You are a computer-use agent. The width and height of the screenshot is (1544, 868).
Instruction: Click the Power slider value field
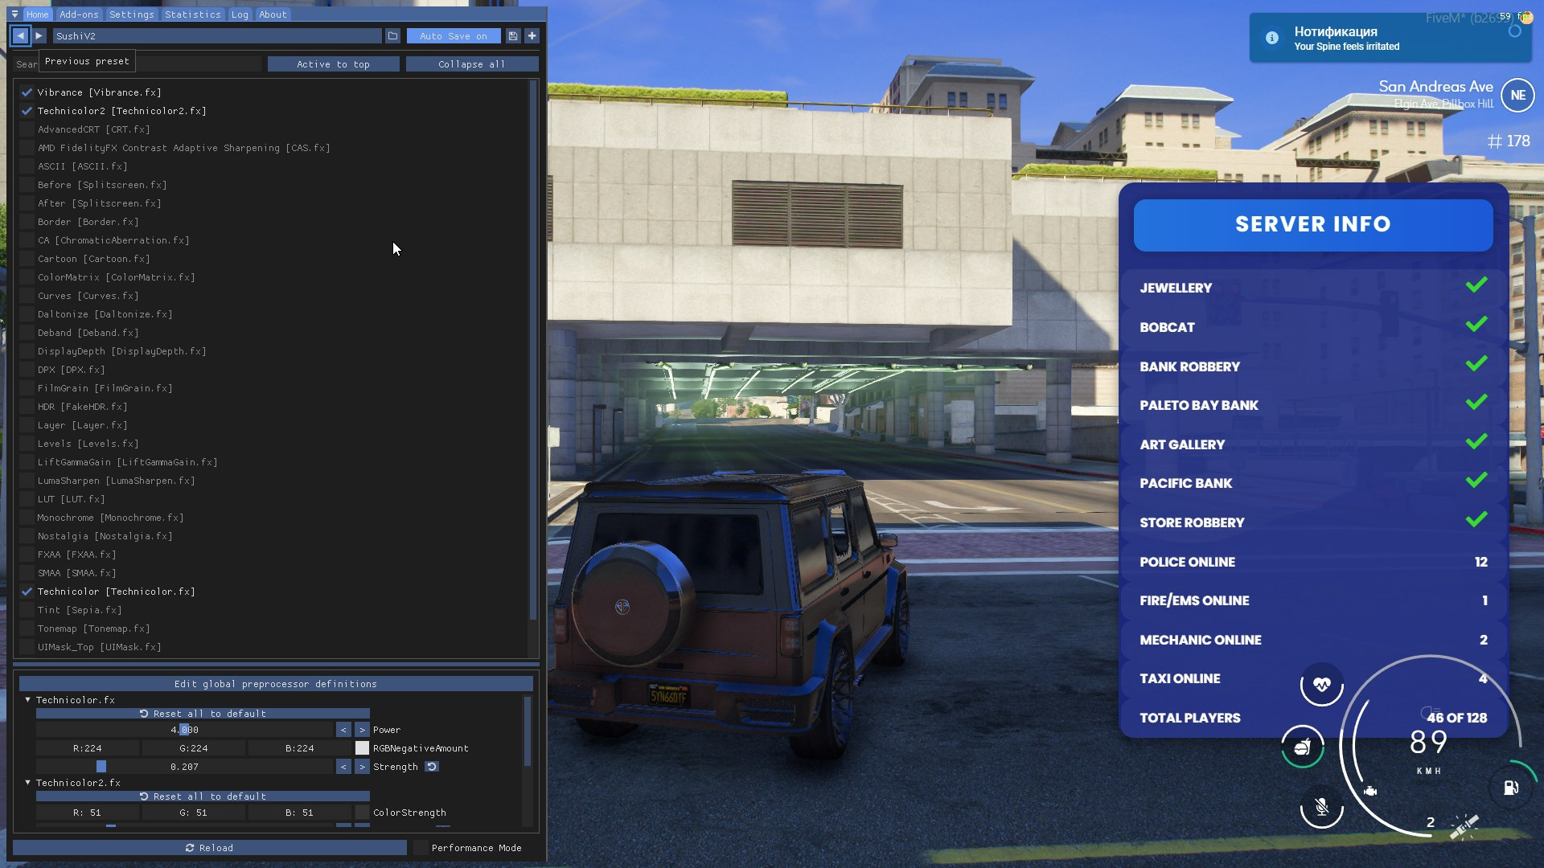pos(184,730)
